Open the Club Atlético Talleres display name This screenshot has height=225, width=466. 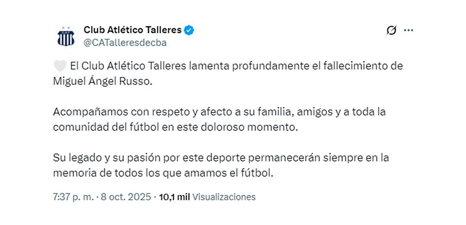[132, 30]
